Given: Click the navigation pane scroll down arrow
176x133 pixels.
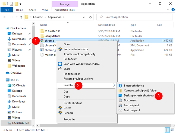Looking at the screenshot, I should tap(33, 125).
